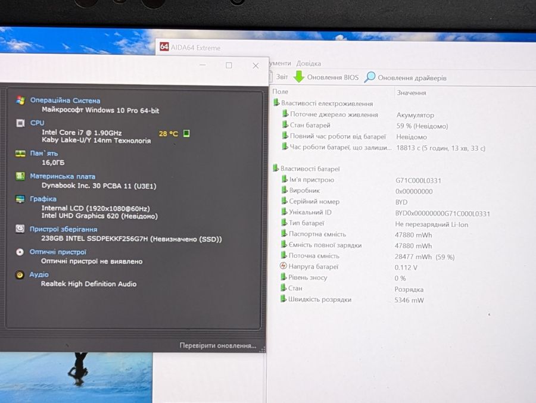Click the monitor icon by Графіка
This screenshot has width=536, height=403.
pyautogui.click(x=20, y=199)
